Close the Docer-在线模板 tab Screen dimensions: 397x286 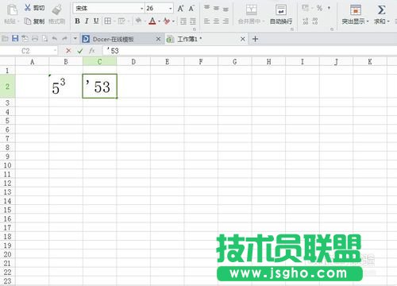[158, 39]
